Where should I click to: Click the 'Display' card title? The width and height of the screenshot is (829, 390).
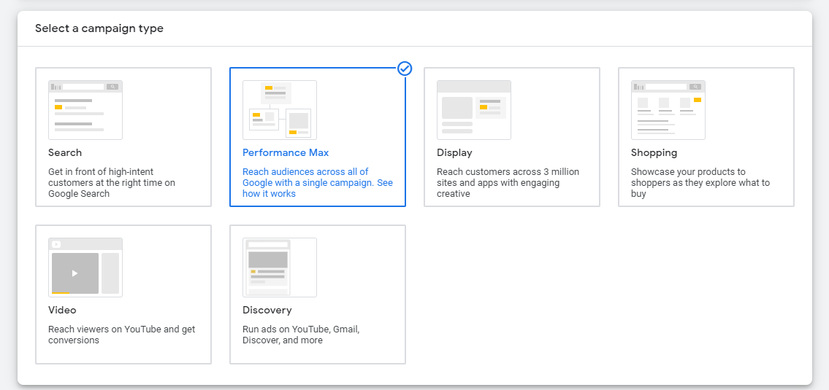tap(454, 152)
